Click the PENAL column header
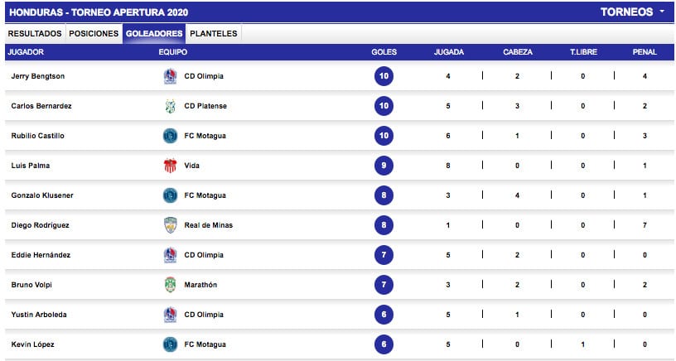The image size is (676, 361). [x=645, y=52]
